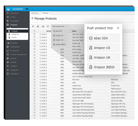The height and width of the screenshot is (126, 138).
Task: Check the box for product row 2969
Action: [35, 61]
